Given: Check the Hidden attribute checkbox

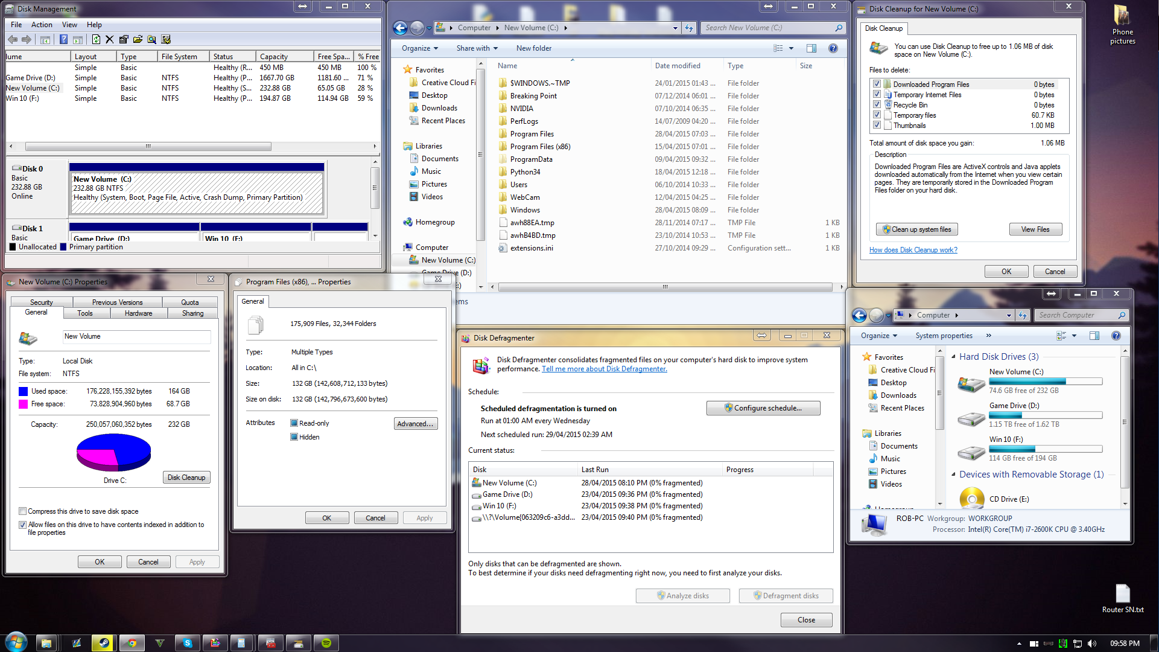Looking at the screenshot, I should pyautogui.click(x=294, y=437).
